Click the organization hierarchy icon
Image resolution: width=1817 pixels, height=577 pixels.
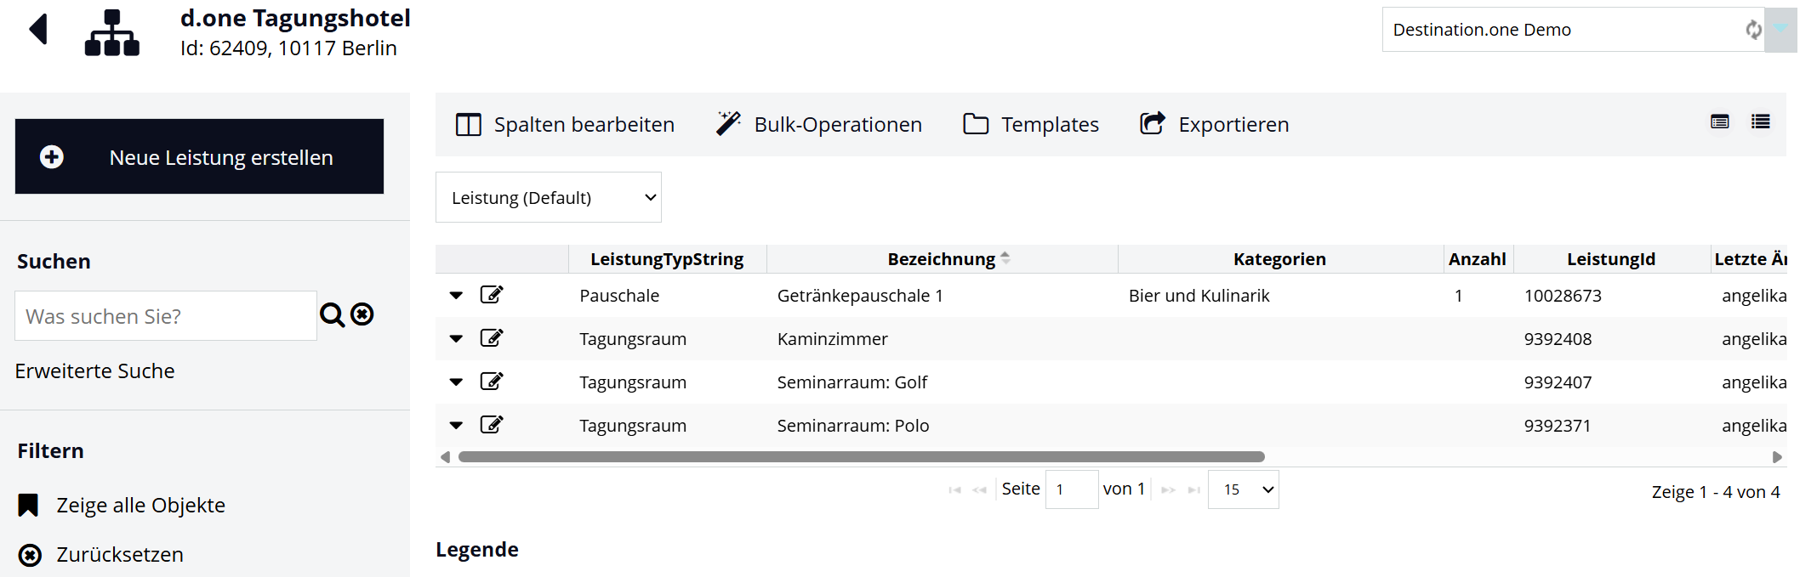(111, 32)
